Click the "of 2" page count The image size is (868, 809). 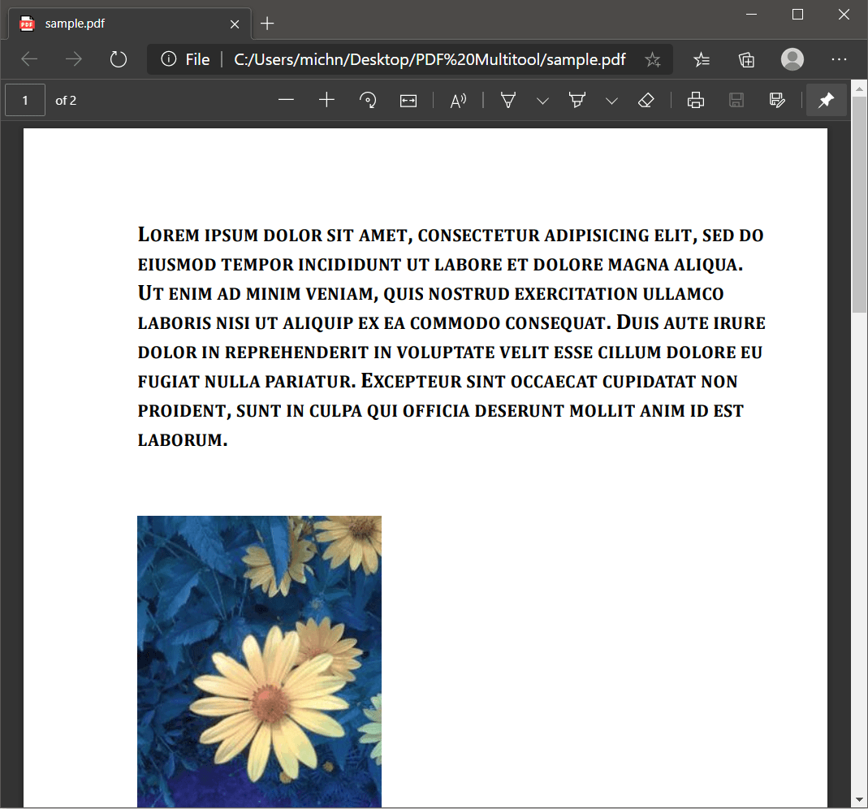pos(66,100)
